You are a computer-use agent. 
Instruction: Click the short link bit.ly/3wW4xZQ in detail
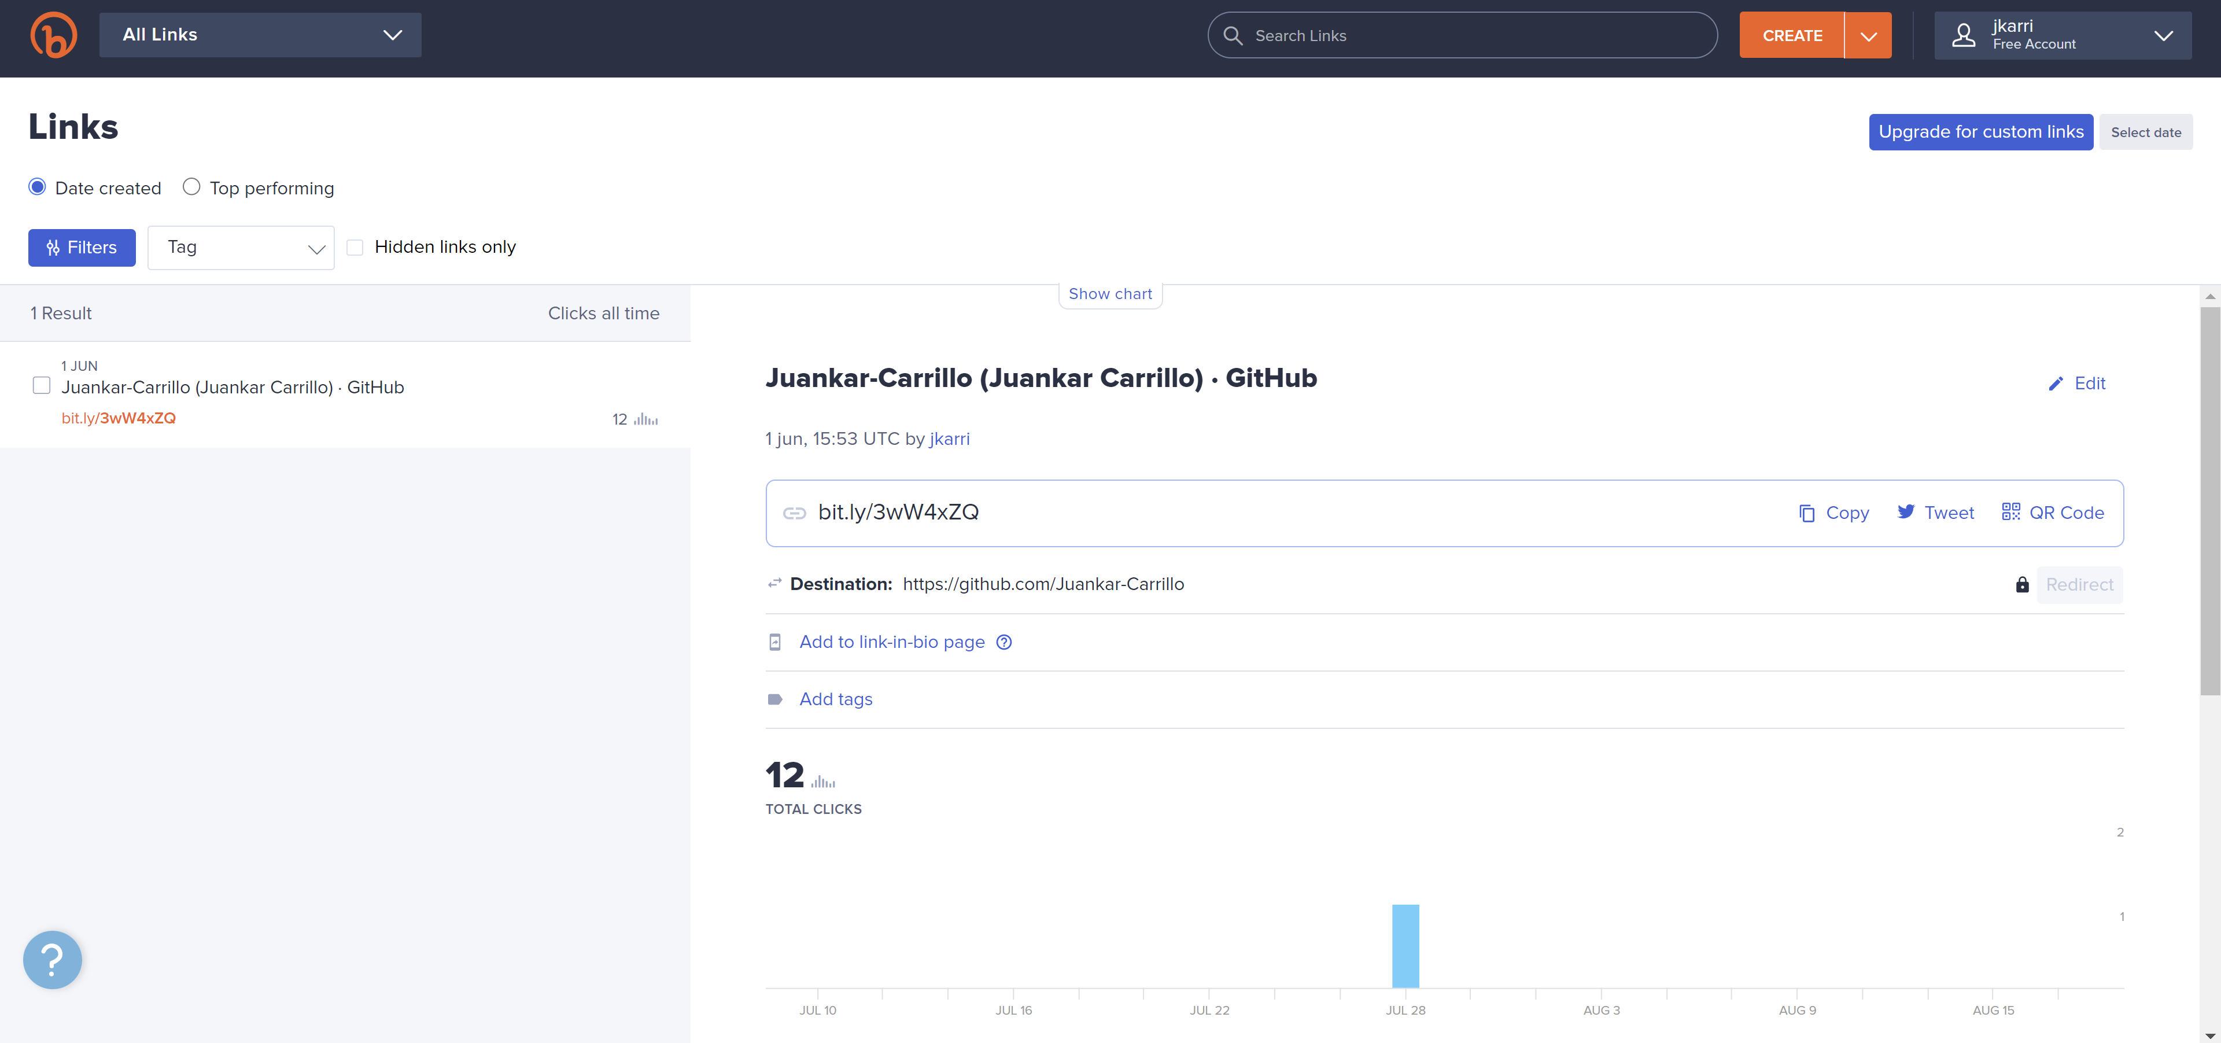[x=898, y=512]
